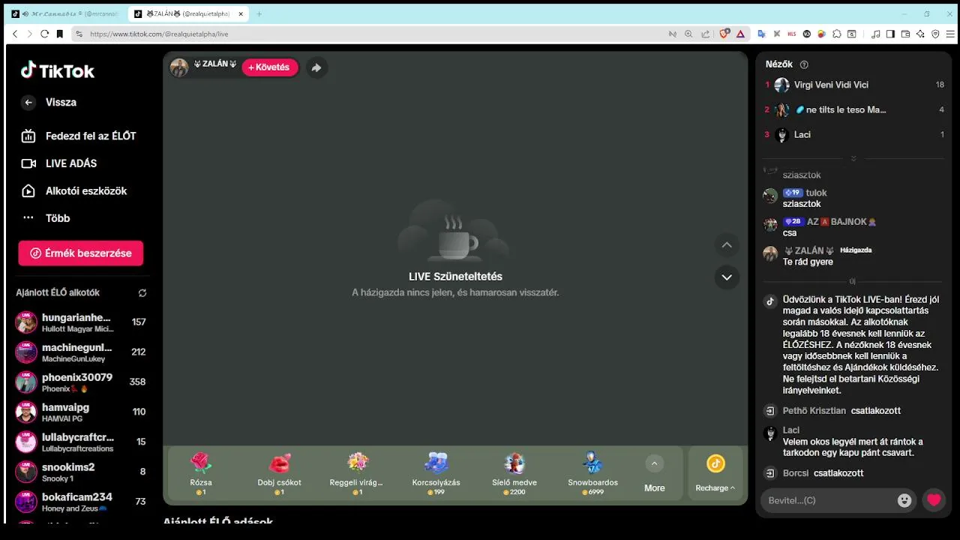The image size is (960, 540).
Task: Click Pethö Krisztian joined message
Action: pos(841,411)
